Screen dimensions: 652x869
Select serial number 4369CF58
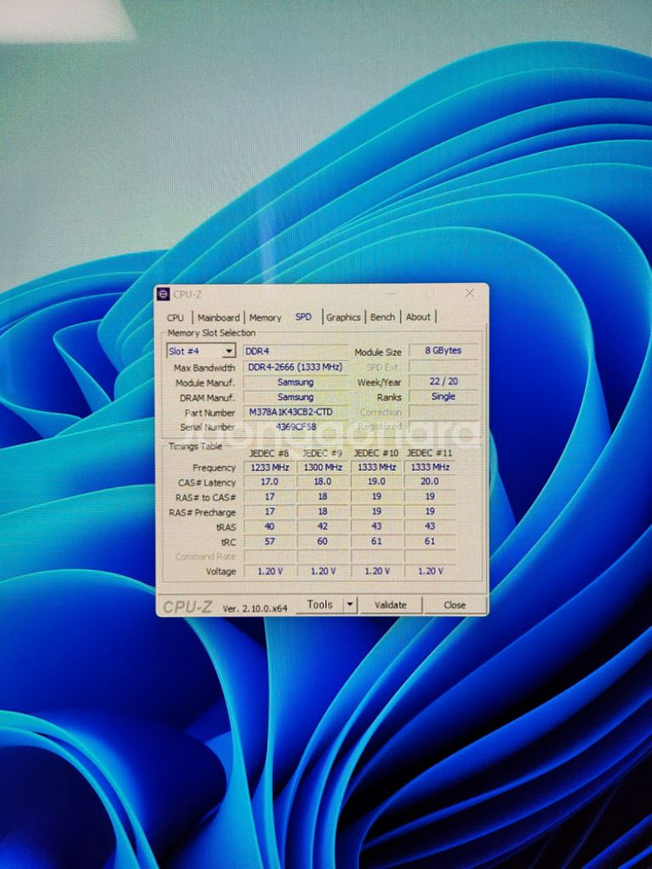pos(296,427)
